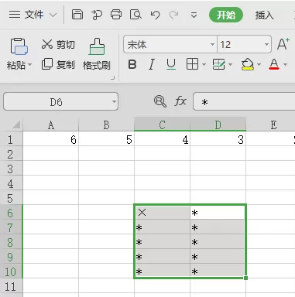Click the export to PDF icon
Image resolution: width=295 pixels, height=297 pixels.
click(97, 15)
